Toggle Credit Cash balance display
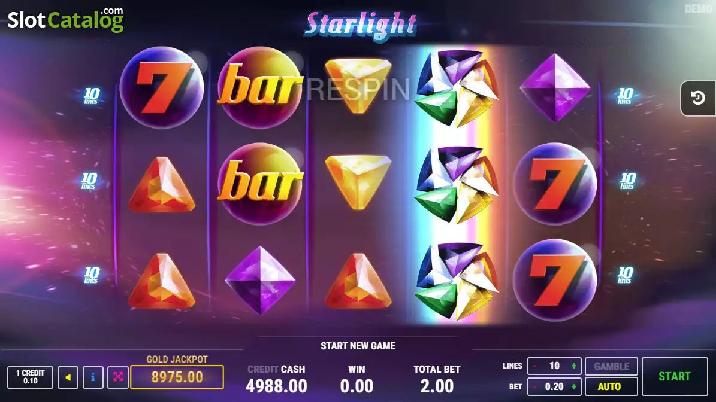 pyautogui.click(x=276, y=379)
